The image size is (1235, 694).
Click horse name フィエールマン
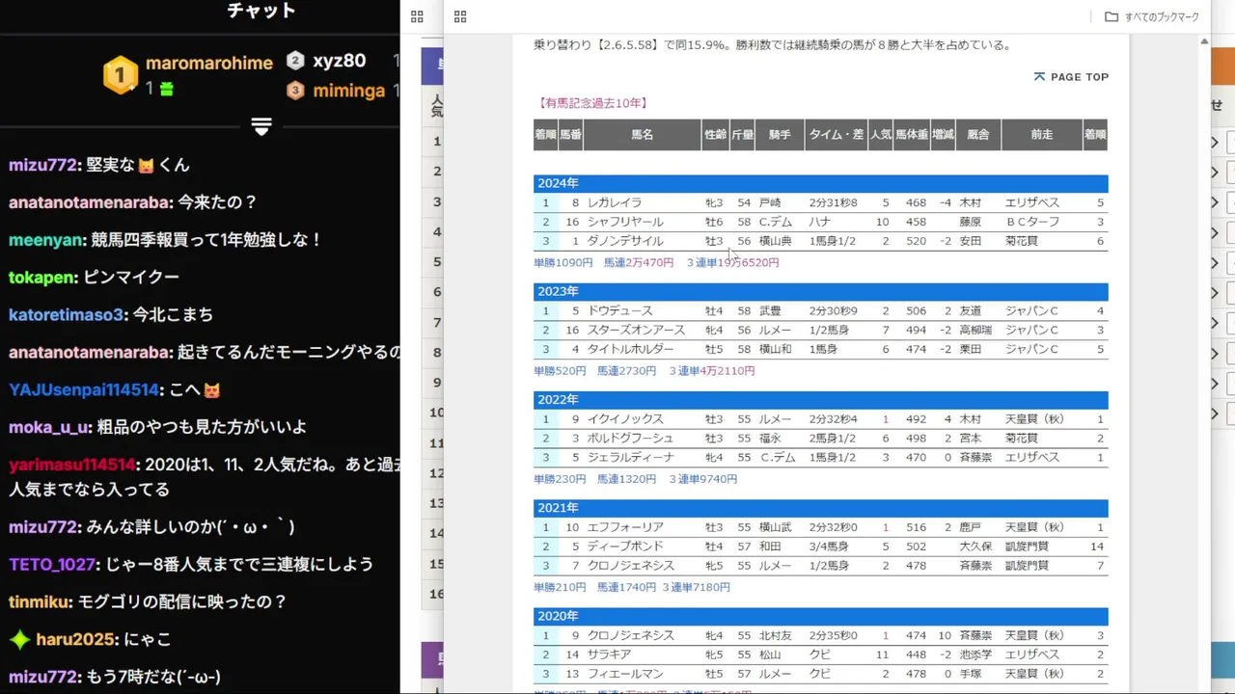pyautogui.click(x=625, y=674)
